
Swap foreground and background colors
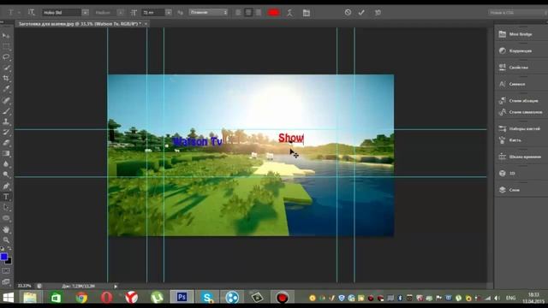coord(9,249)
